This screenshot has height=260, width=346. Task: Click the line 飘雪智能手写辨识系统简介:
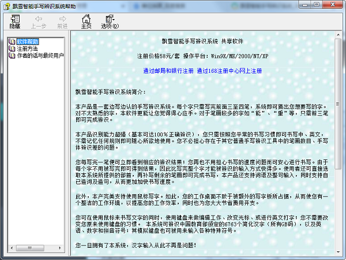tap(110, 92)
